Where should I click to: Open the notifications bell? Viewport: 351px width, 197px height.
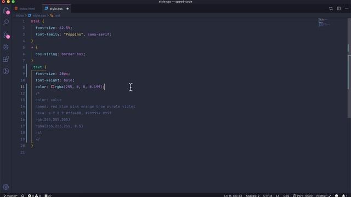coord(344,195)
